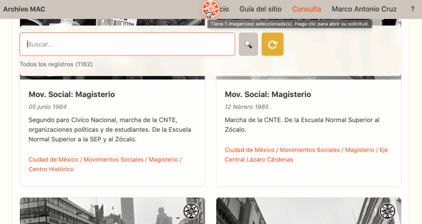Open the bottom-left building photo thumbnail
Viewport: 422px width, 224px height.
coord(112,211)
